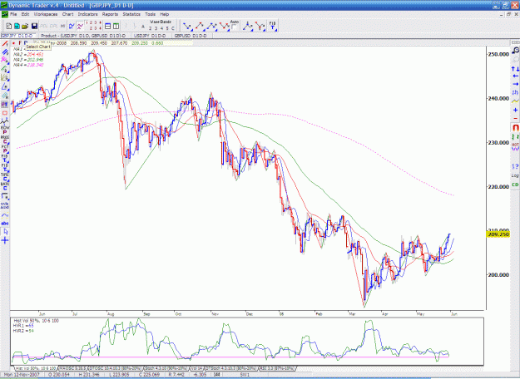Select the yellow wave curve tool
The image size is (520, 379).
click(x=5, y=215)
